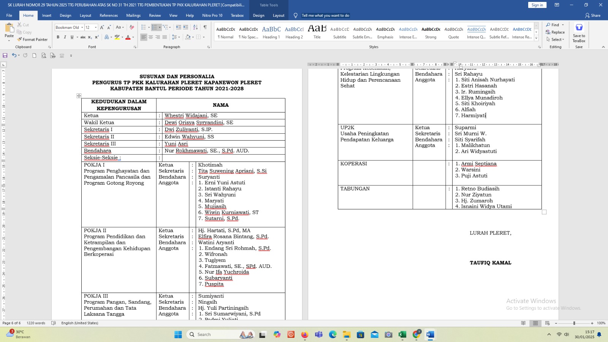Click the Subscript icon

[90, 37]
